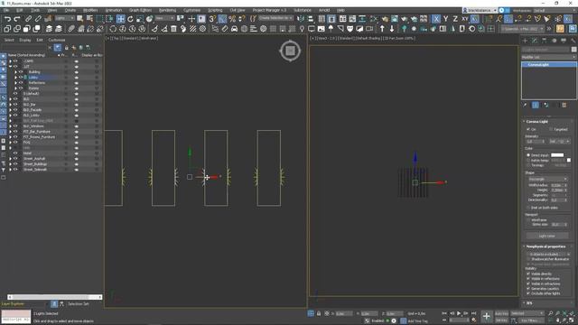Toggle the Visible in reflections checkbox
The width and height of the screenshot is (578, 325).
(528, 279)
